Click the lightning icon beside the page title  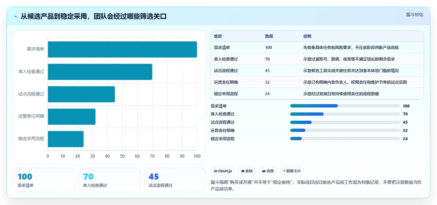(16, 16)
